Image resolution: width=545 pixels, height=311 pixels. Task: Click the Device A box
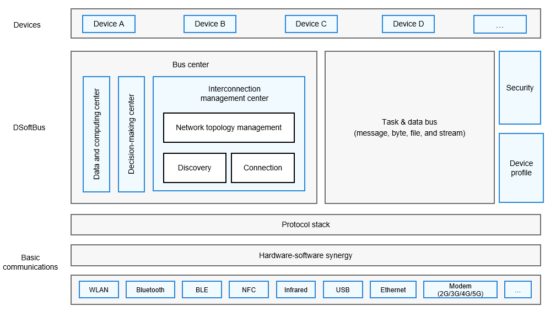pyautogui.click(x=109, y=24)
